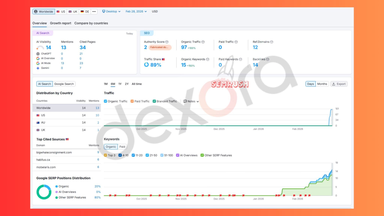Toggle the AI Overviews keywords checkbox

click(x=178, y=155)
